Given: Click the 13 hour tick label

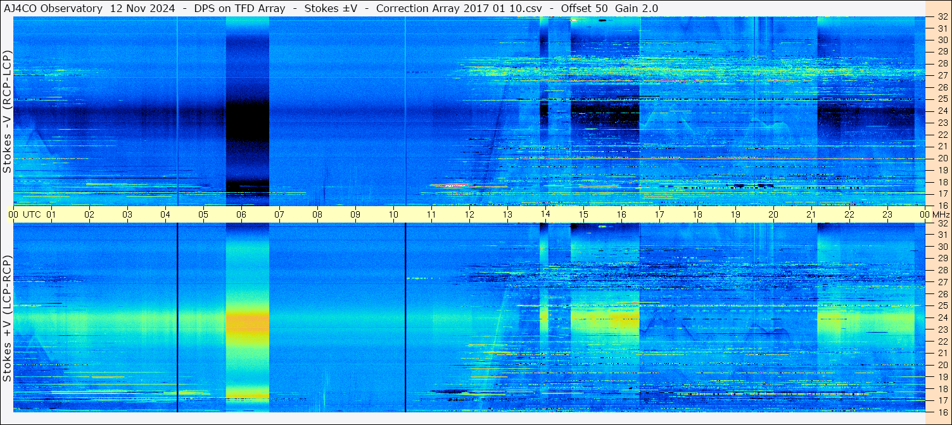Looking at the screenshot, I should 507,214.
